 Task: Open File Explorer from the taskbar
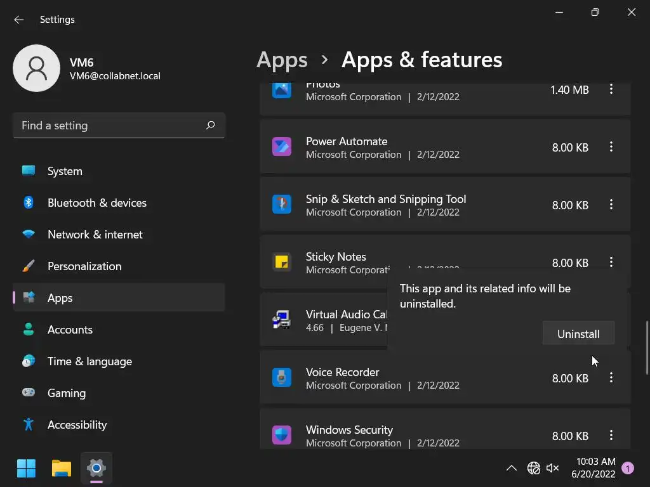click(x=62, y=469)
